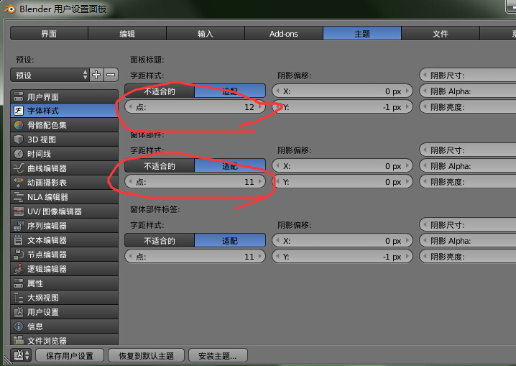Switch to the 编辑 tab

coord(127,34)
